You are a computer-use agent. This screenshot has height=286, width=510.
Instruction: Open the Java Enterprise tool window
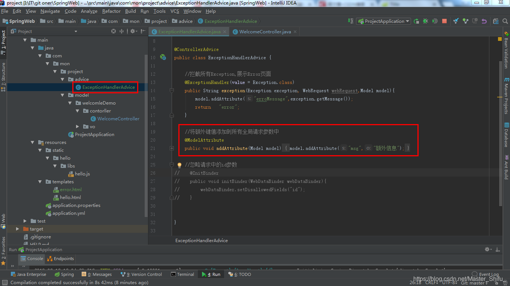coord(28,274)
